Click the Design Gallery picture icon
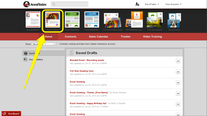Image resolution: width=207 pixels, height=116 pixels. (x=25, y=59)
